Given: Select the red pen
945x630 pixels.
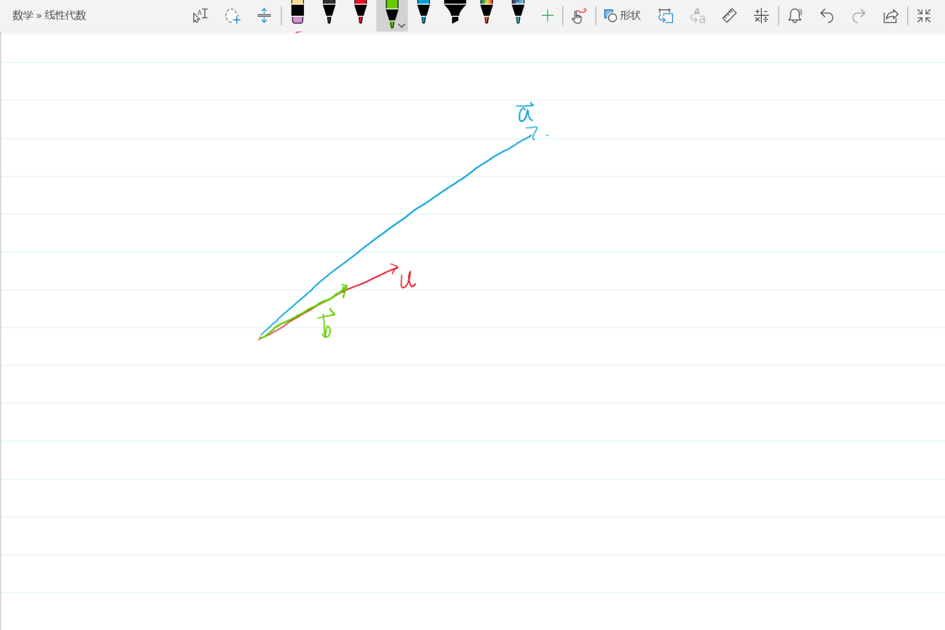Looking at the screenshot, I should [x=360, y=12].
